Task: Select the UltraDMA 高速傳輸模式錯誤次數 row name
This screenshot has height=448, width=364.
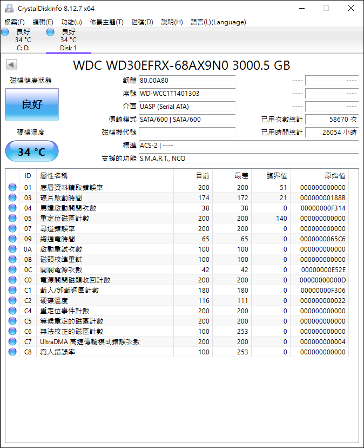Action: 90,342
